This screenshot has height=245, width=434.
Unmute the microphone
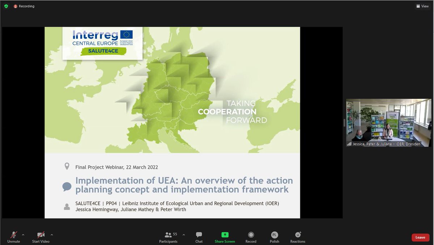[14, 237]
